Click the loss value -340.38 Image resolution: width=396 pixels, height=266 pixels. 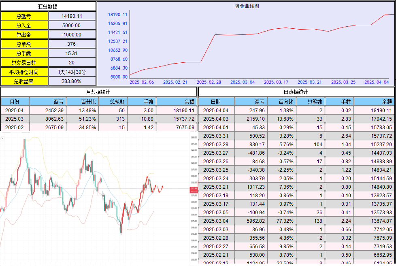coord(256,170)
